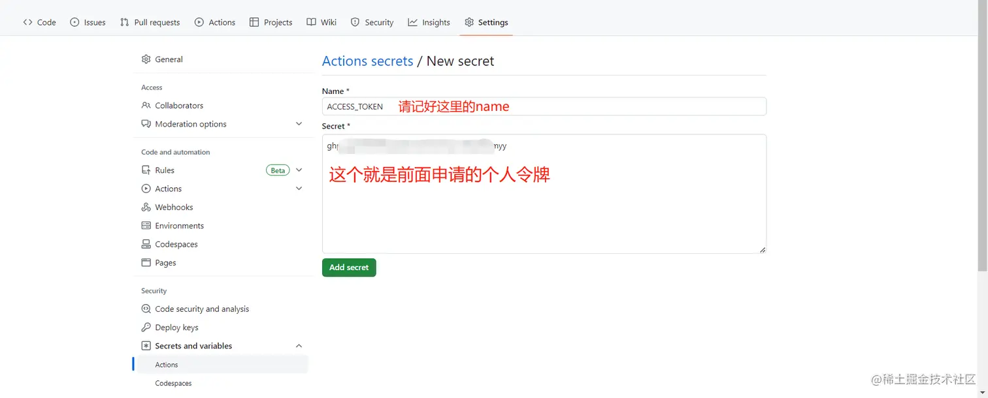988x398 pixels.
Task: Click the Add secret button
Action: [x=349, y=268]
